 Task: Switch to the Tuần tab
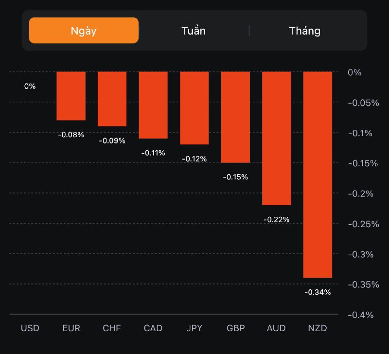(194, 31)
